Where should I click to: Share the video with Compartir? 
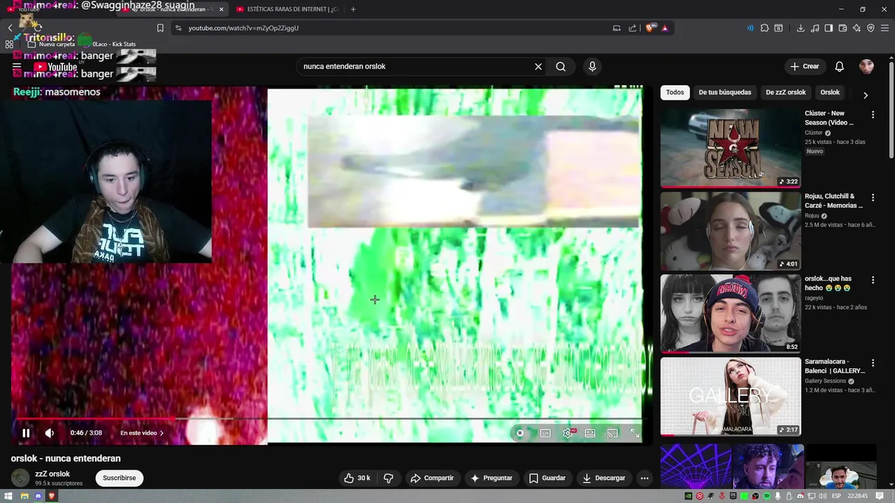coord(432,478)
